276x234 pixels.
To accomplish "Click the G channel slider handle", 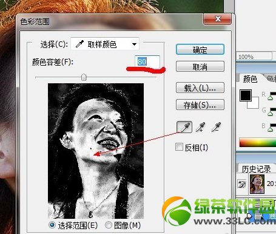I will tap(270, 114).
